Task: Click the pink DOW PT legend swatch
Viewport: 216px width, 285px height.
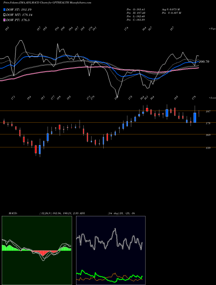Action: [4, 20]
